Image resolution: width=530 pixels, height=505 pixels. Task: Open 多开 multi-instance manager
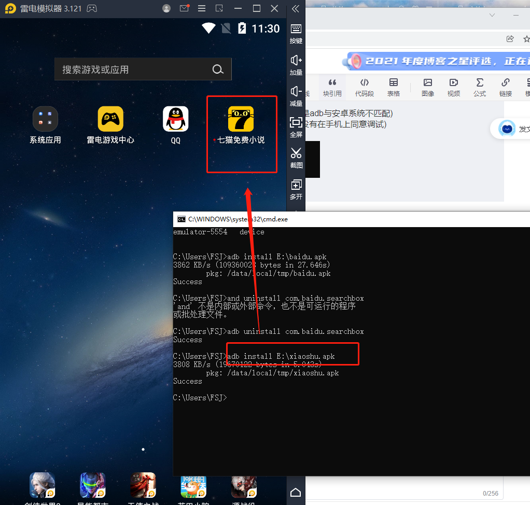(296, 189)
